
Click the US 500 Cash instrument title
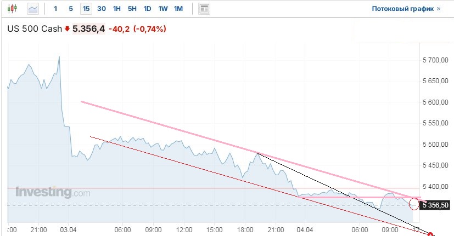[34, 29]
